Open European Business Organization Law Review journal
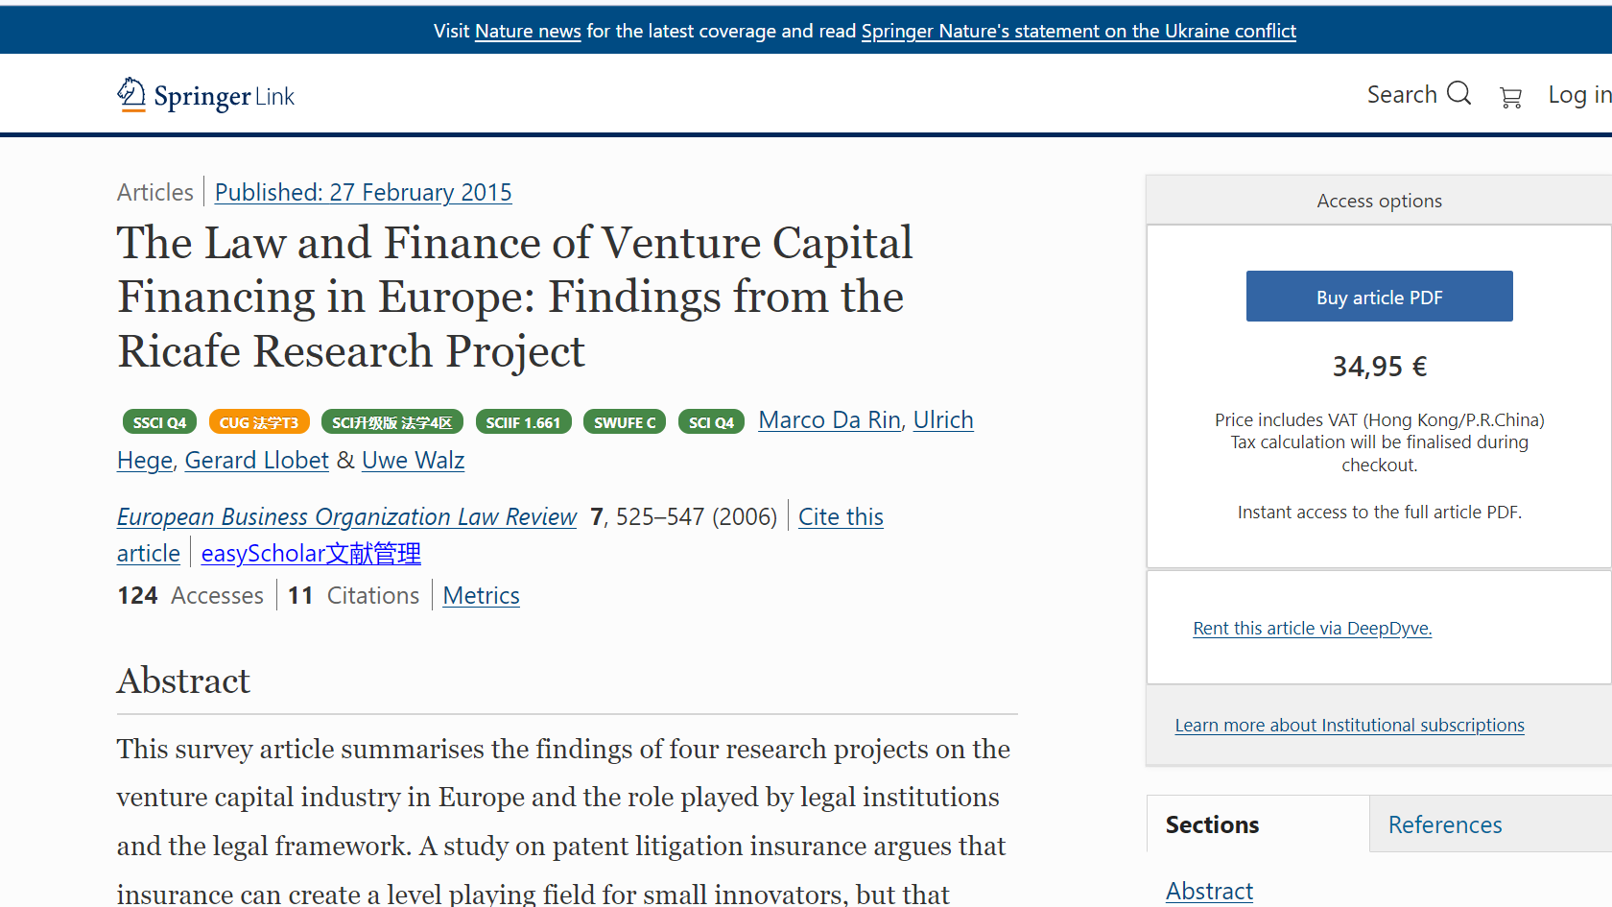 tap(346, 517)
